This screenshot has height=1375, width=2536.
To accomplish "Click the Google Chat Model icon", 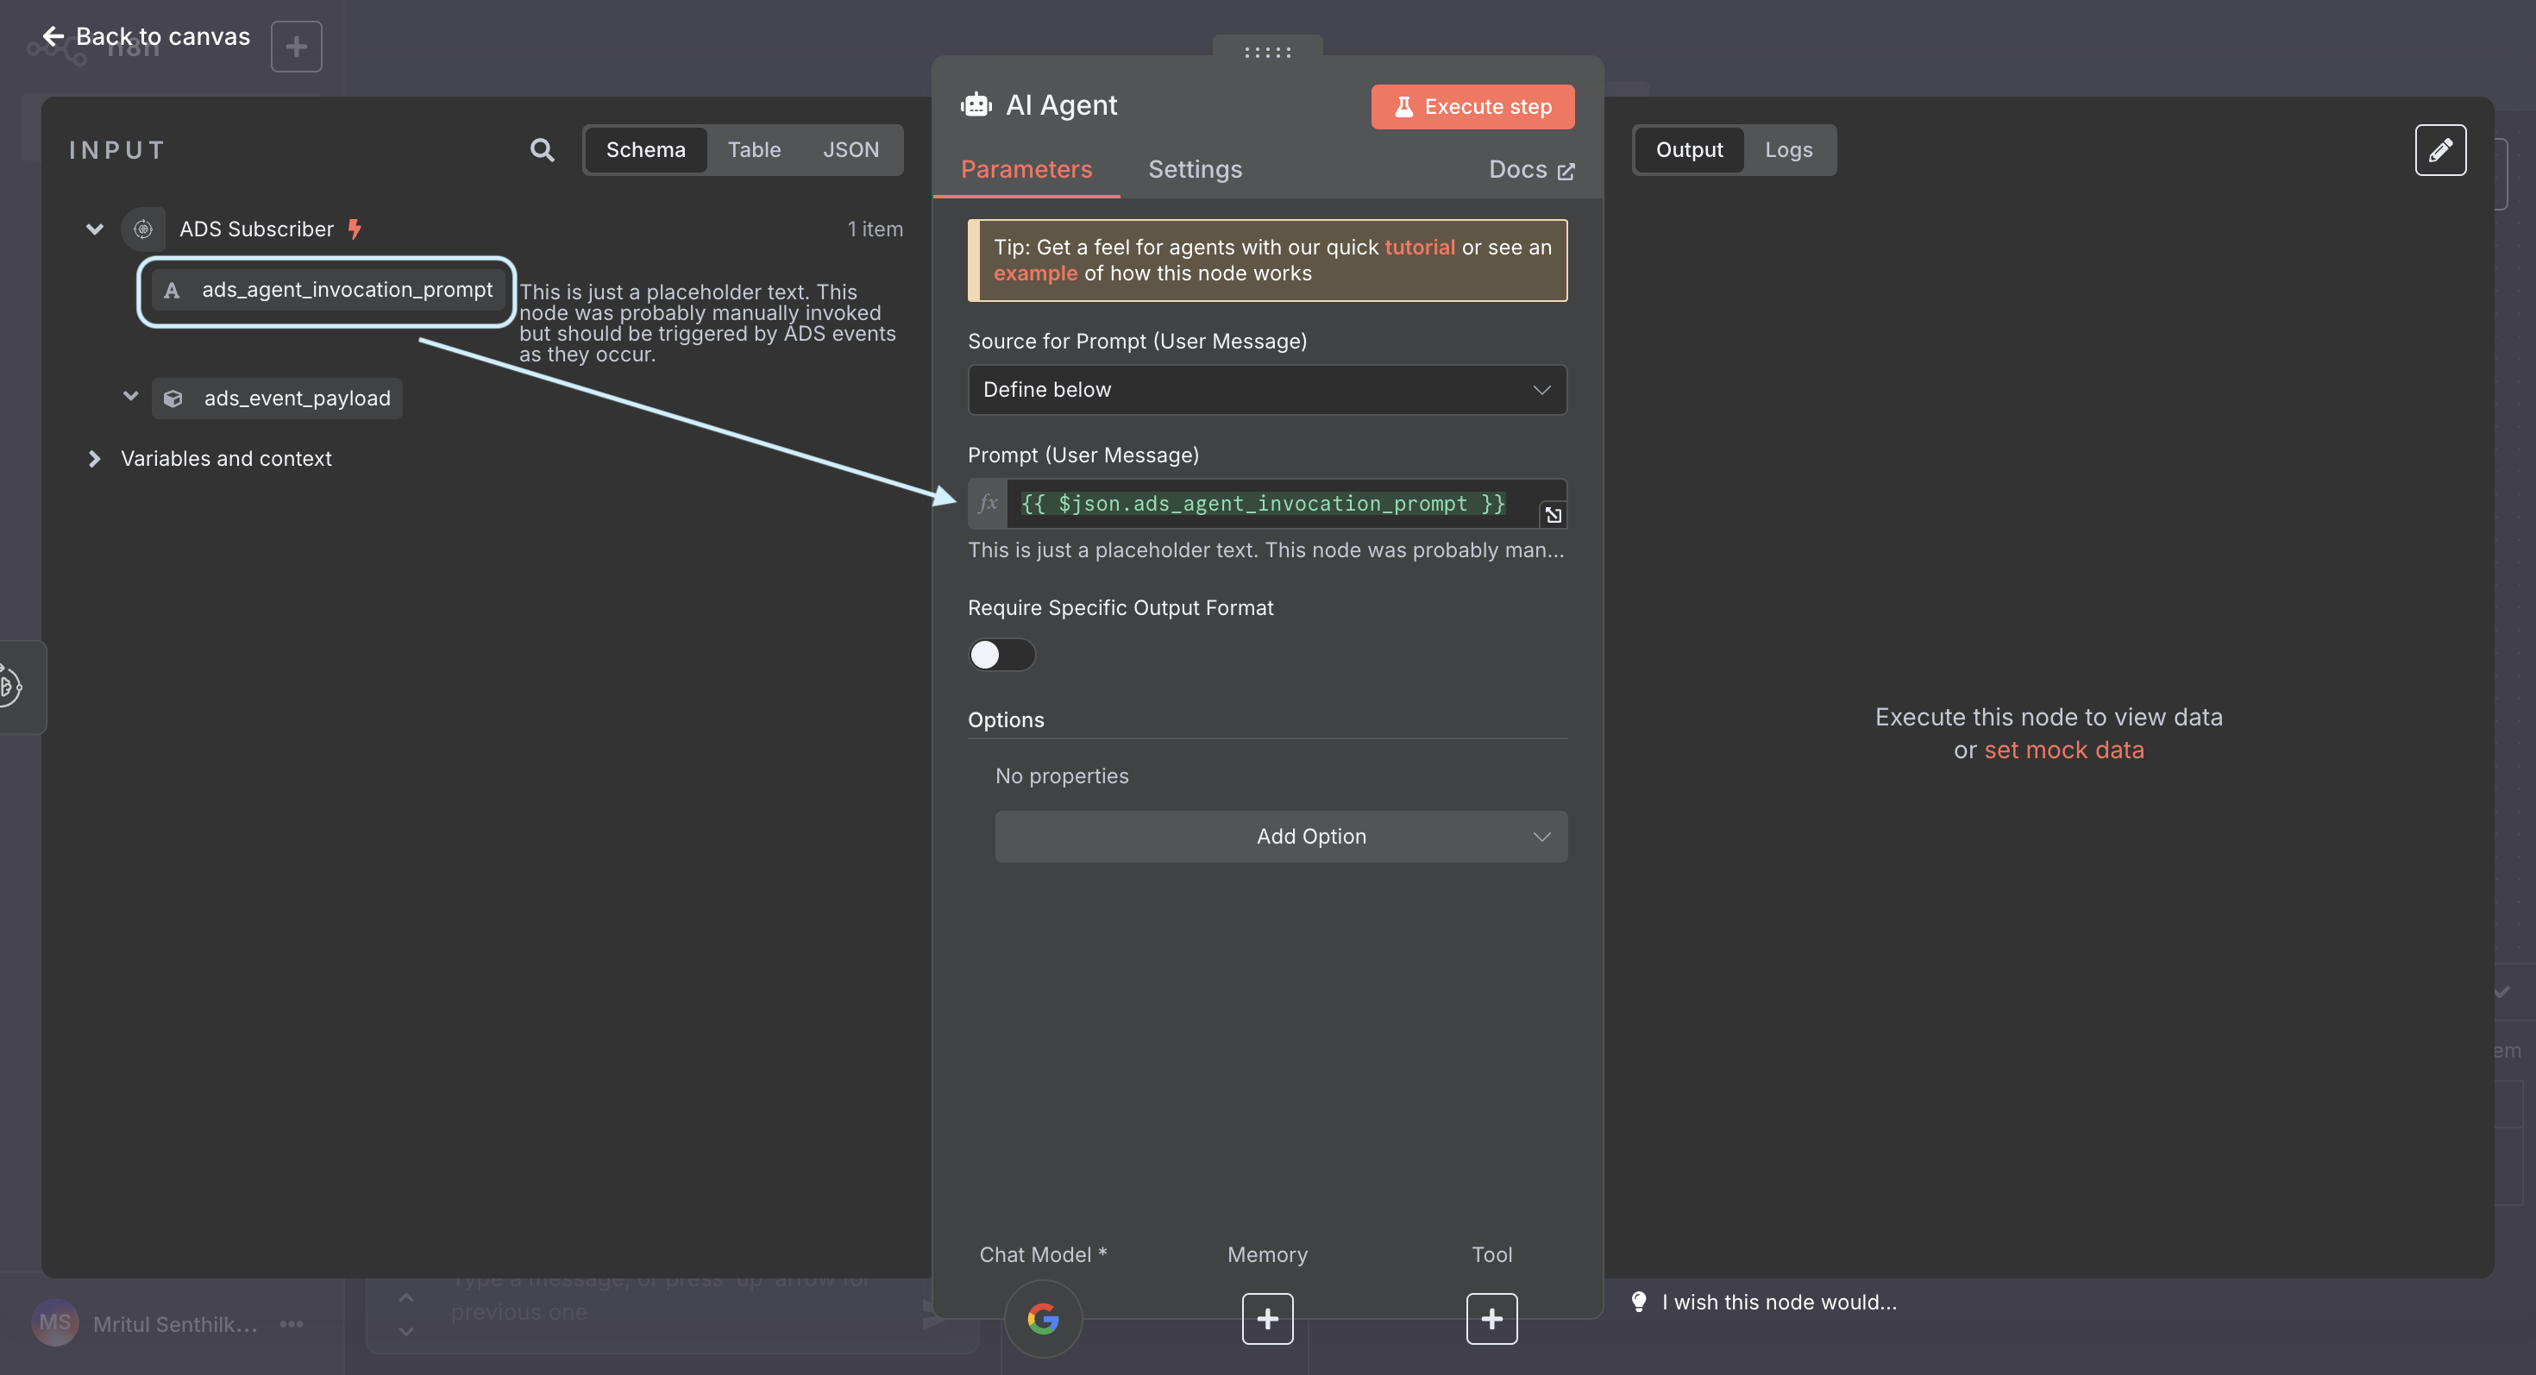I will click(1044, 1318).
